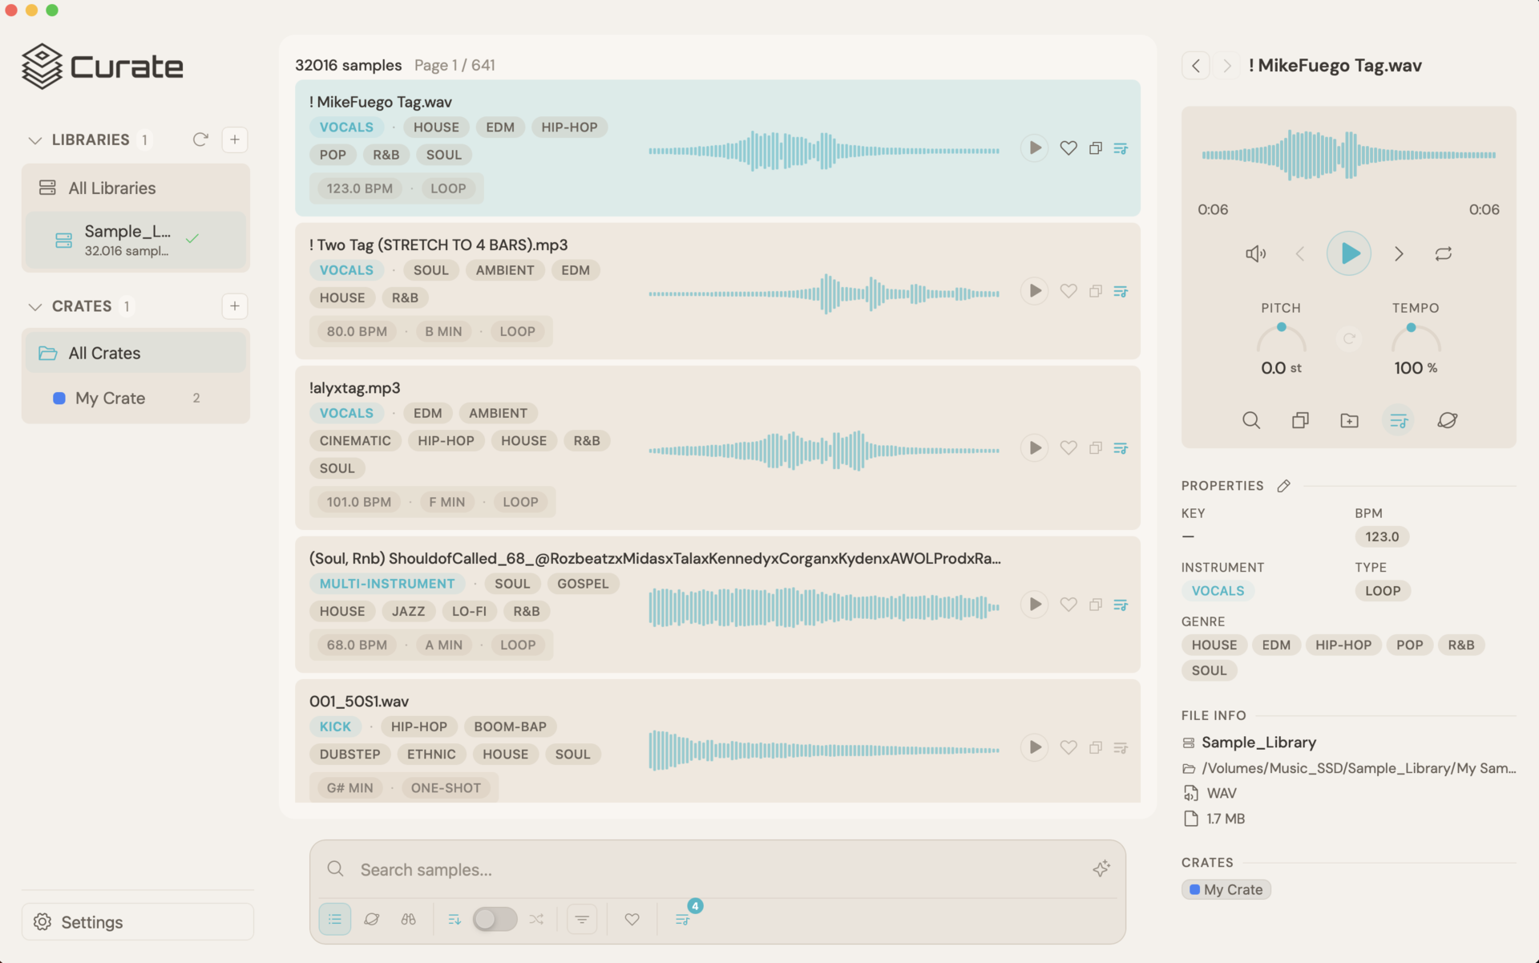This screenshot has width=1539, height=963.
Task: Favorite the !alyxtag.mp3 sample
Action: pos(1068,447)
